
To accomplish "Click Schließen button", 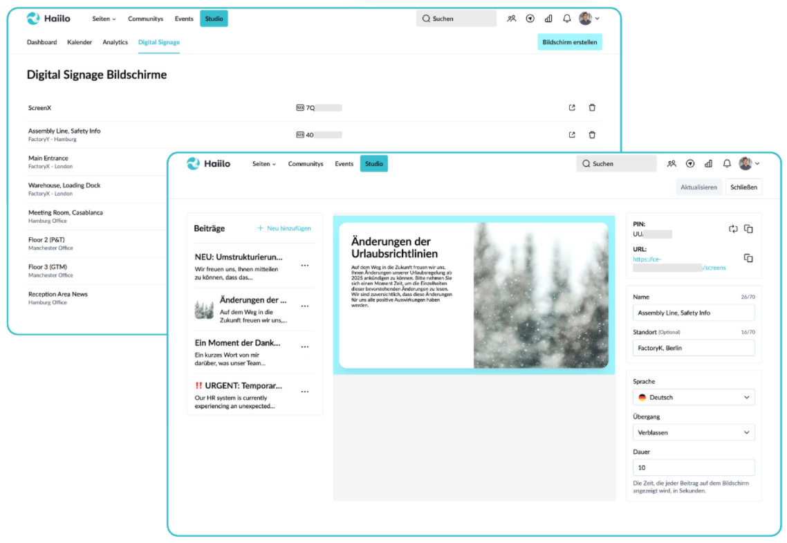I will (743, 187).
